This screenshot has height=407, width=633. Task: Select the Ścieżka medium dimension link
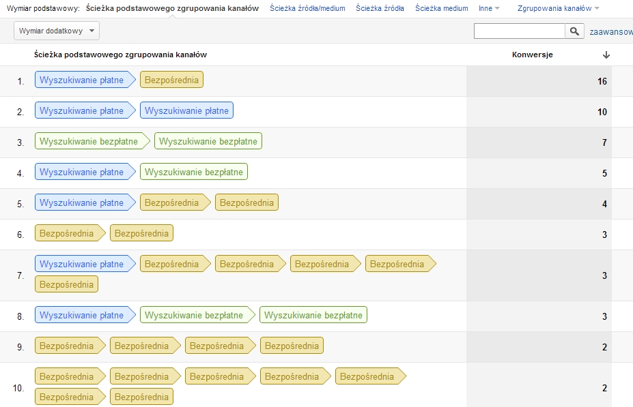point(441,8)
